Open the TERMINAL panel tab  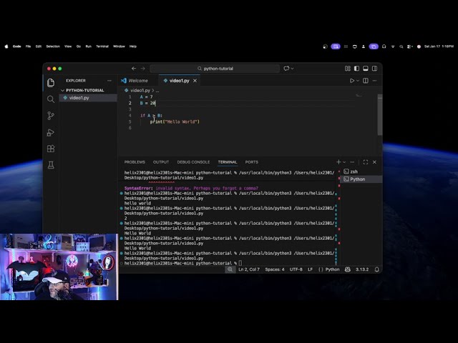(228, 162)
